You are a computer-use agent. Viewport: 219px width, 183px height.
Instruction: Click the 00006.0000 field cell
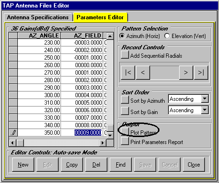point(82,110)
